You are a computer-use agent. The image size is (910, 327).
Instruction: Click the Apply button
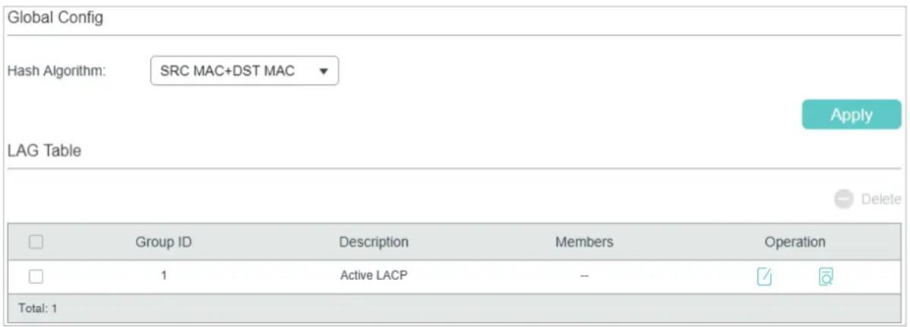click(852, 115)
